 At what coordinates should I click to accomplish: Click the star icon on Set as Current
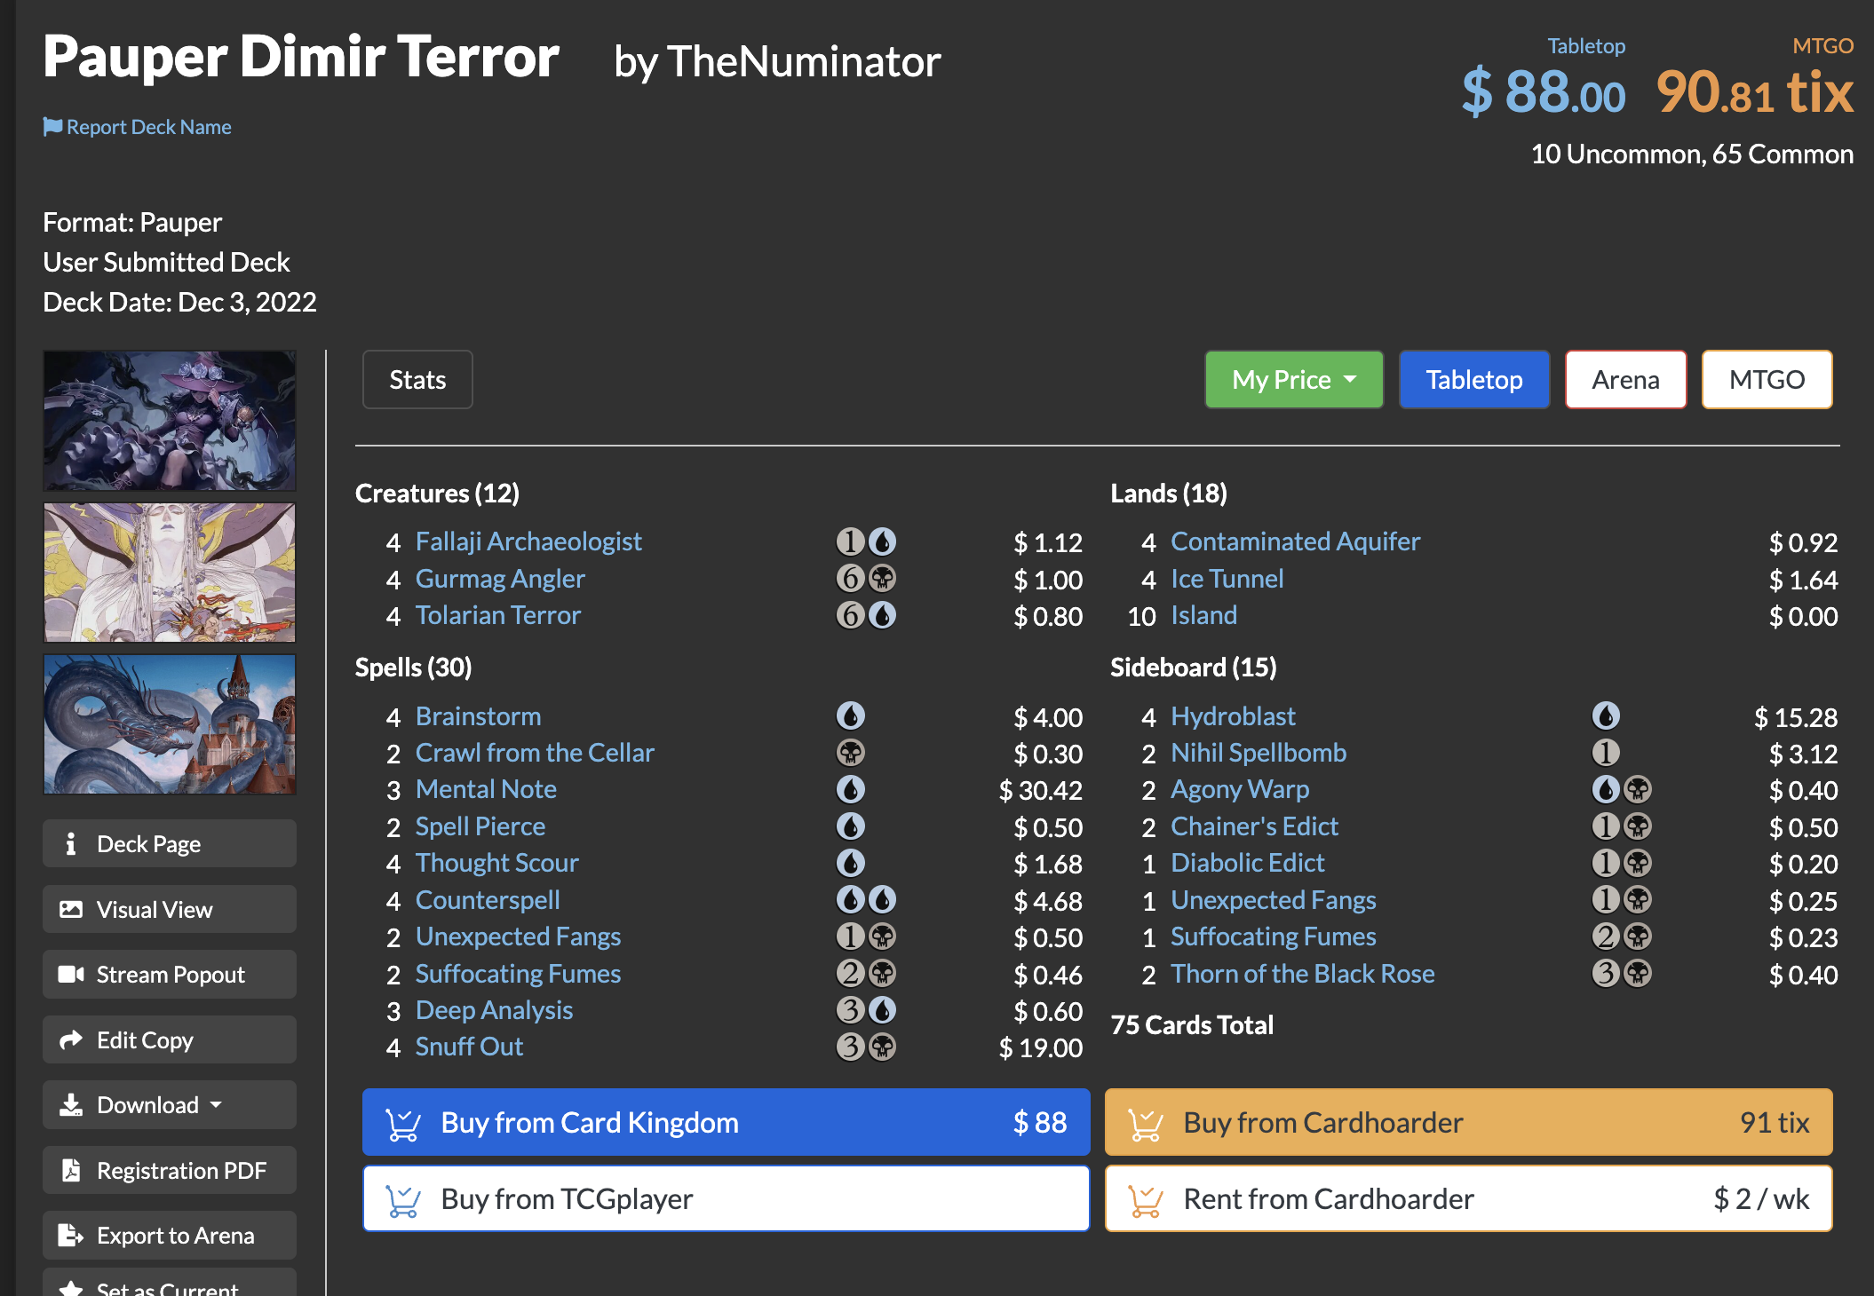71,1289
